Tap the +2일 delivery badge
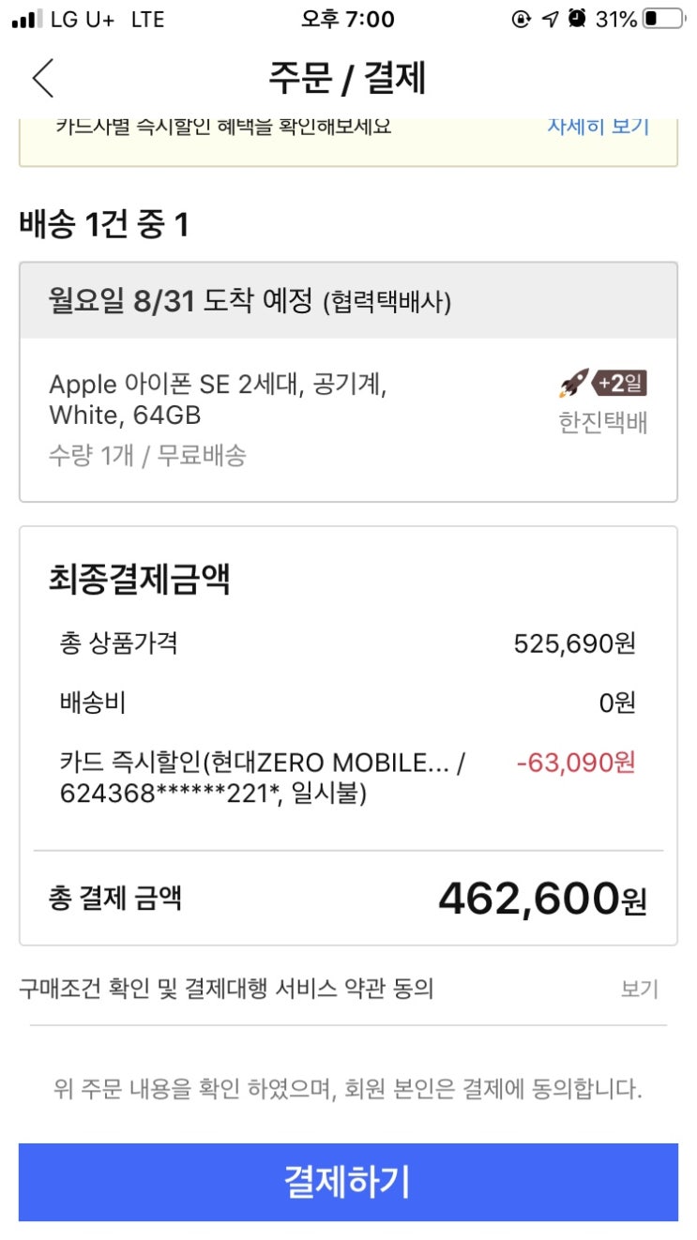 tap(620, 384)
